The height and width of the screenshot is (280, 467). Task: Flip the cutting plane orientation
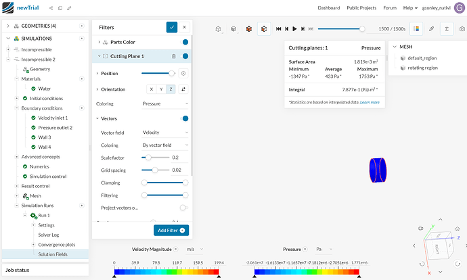point(183,89)
